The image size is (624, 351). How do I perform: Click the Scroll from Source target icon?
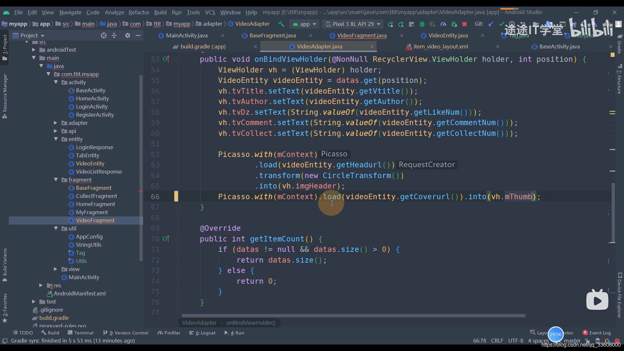point(104,35)
